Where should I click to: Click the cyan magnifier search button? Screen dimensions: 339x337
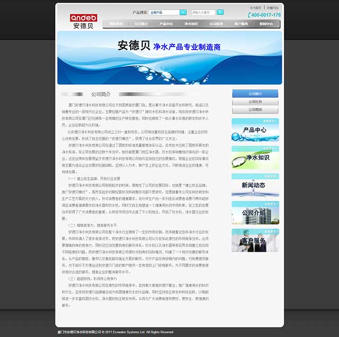[220, 12]
